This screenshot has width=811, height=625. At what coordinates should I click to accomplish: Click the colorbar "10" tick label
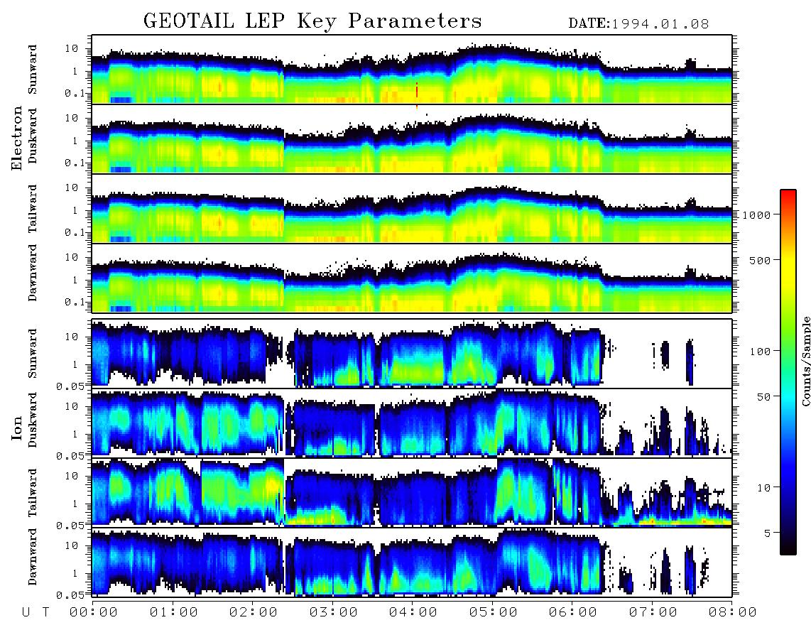coord(764,487)
